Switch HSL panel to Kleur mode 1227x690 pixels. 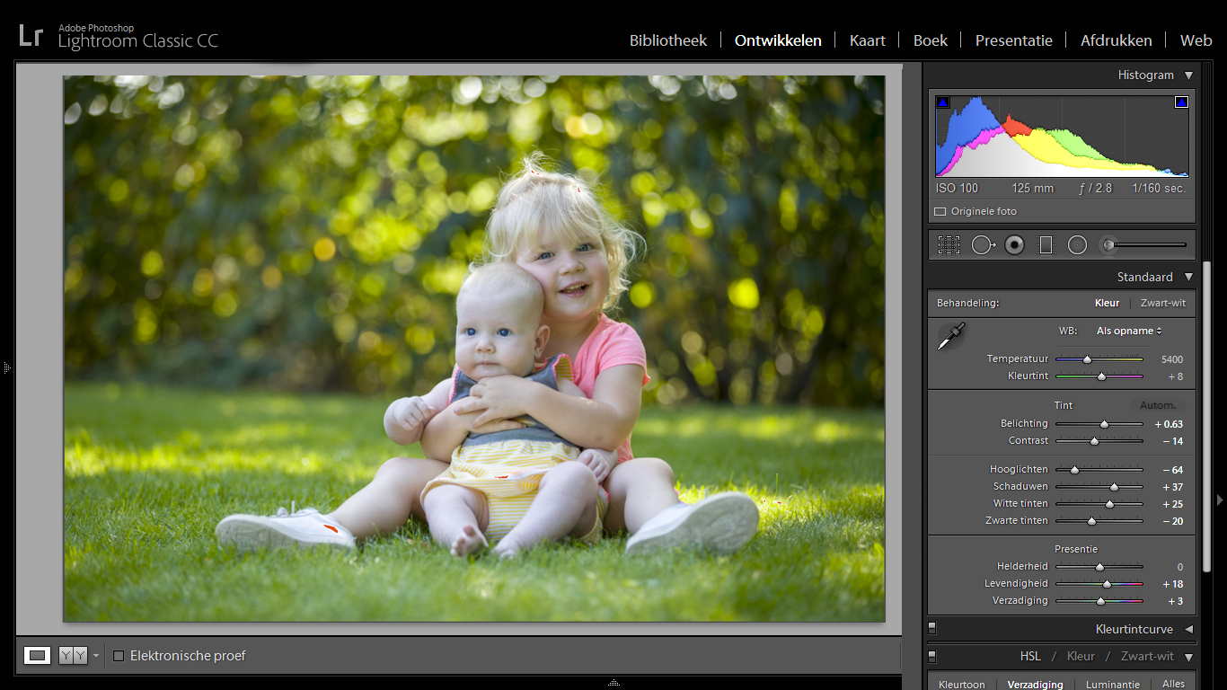pyautogui.click(x=1081, y=657)
